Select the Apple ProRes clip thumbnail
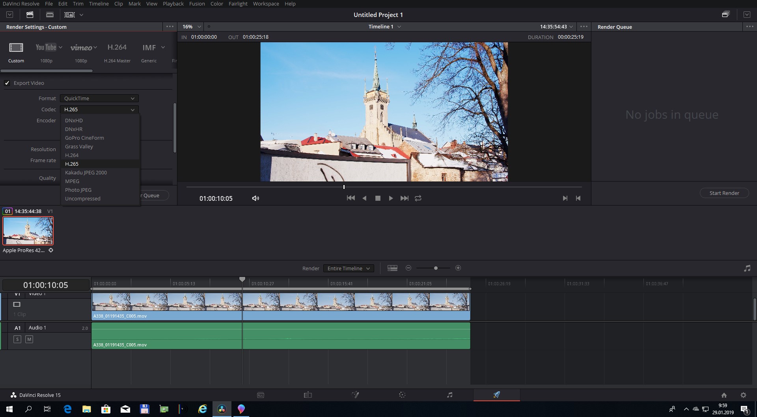The height and width of the screenshot is (417, 757). 28,231
